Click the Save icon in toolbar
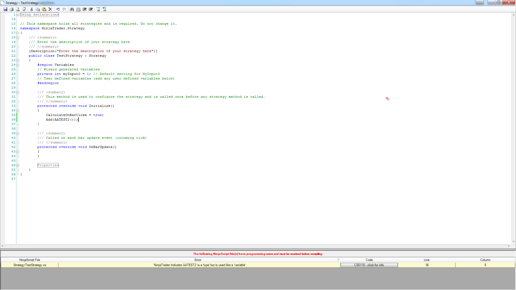This screenshot has width=516, height=290. tap(5, 9)
